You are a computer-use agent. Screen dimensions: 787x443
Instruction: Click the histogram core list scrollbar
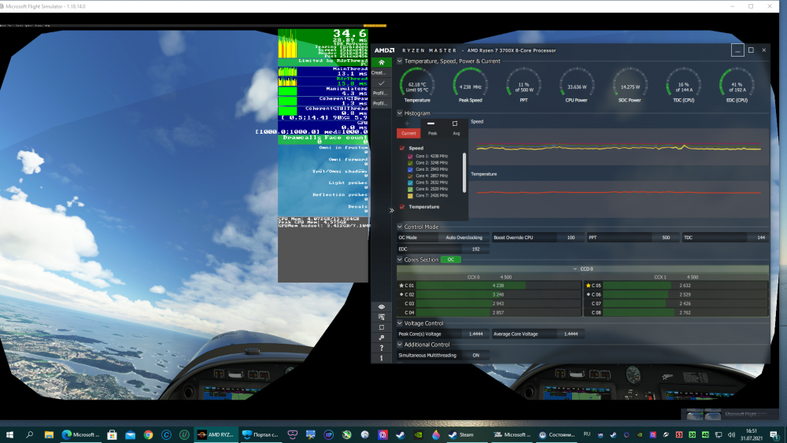[x=464, y=173]
